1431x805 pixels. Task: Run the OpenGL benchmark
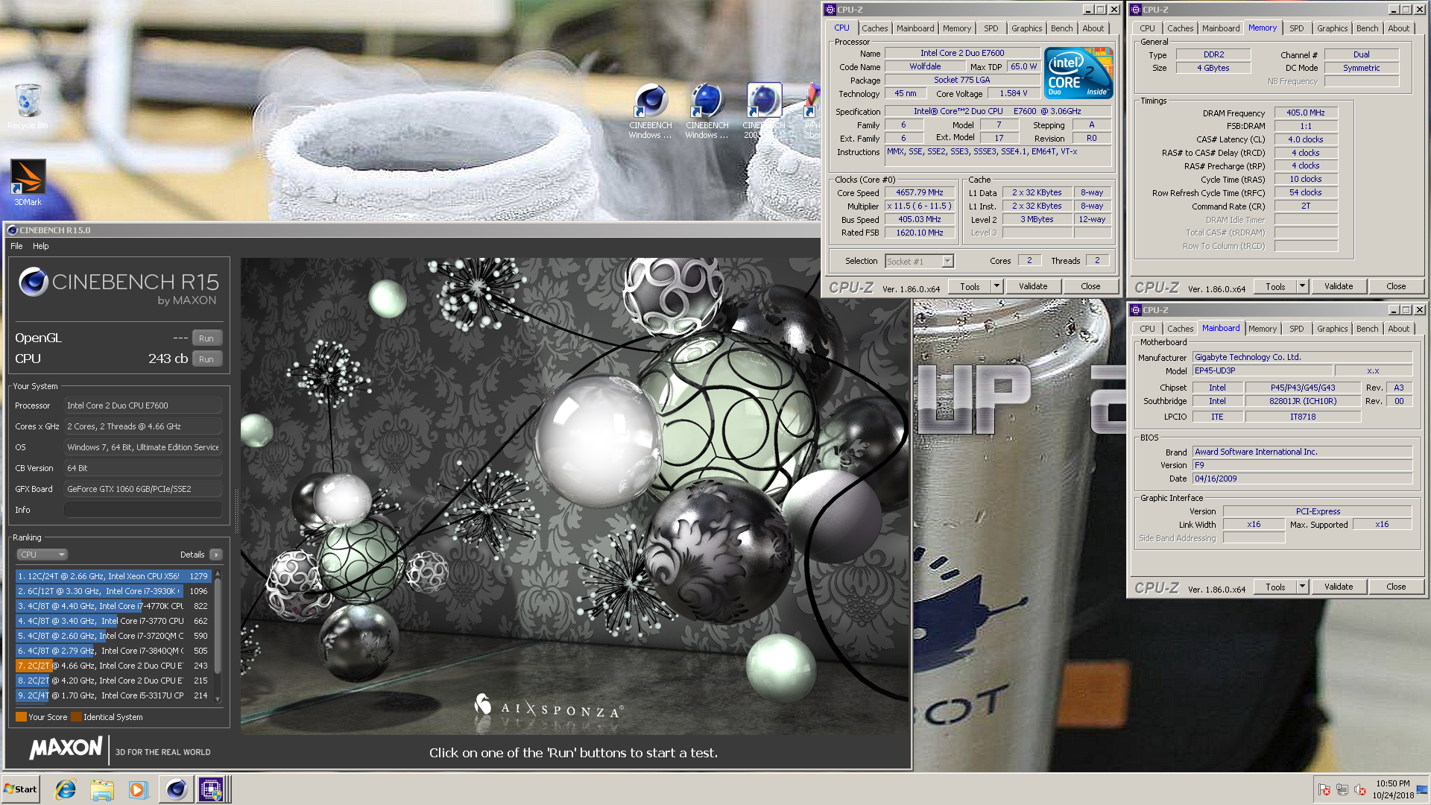pyautogui.click(x=206, y=338)
